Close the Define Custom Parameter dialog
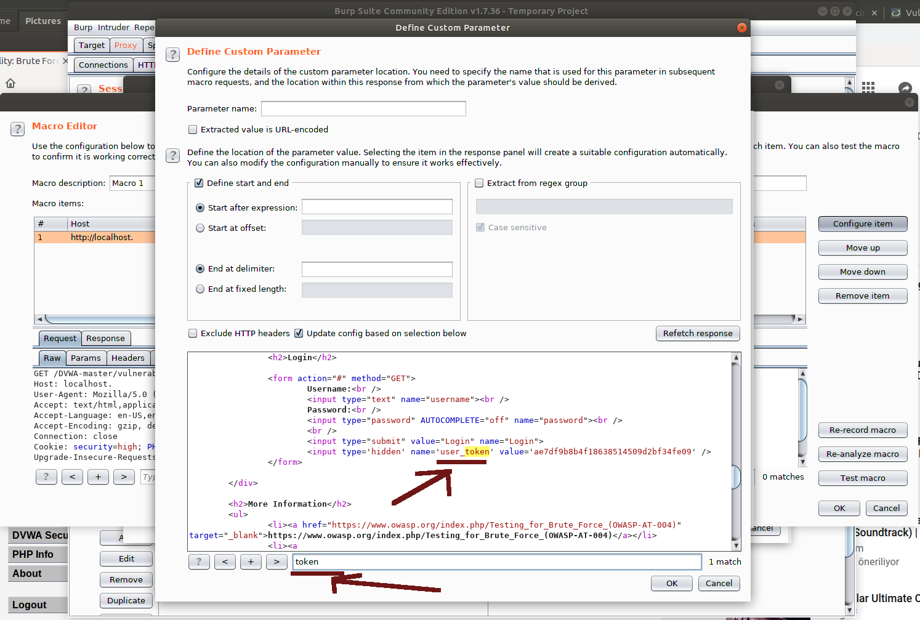This screenshot has height=620, width=920. [x=742, y=28]
